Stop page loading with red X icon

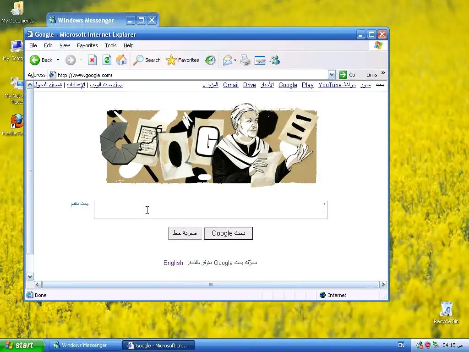[92, 60]
